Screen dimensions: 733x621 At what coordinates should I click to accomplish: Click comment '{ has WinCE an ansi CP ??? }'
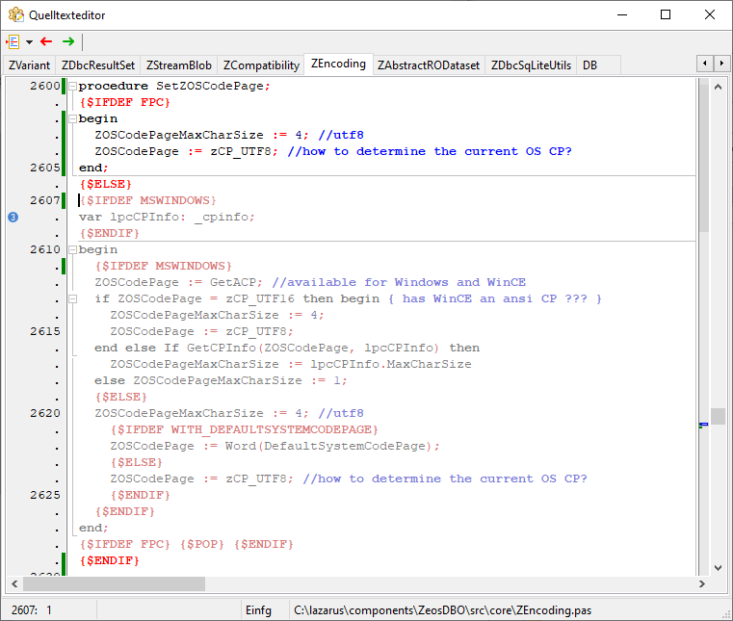495,298
